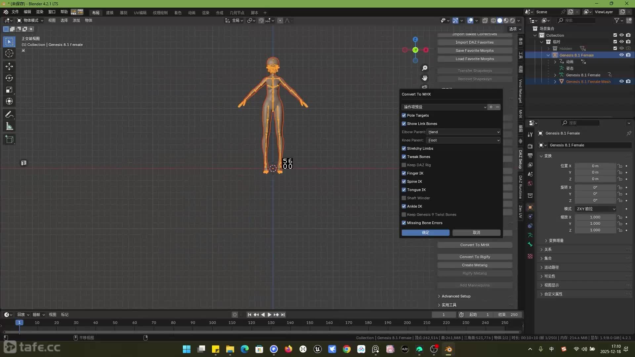Open the Elbow Parent dropdown set to Hand
The height and width of the screenshot is (357, 635).
coord(463,132)
